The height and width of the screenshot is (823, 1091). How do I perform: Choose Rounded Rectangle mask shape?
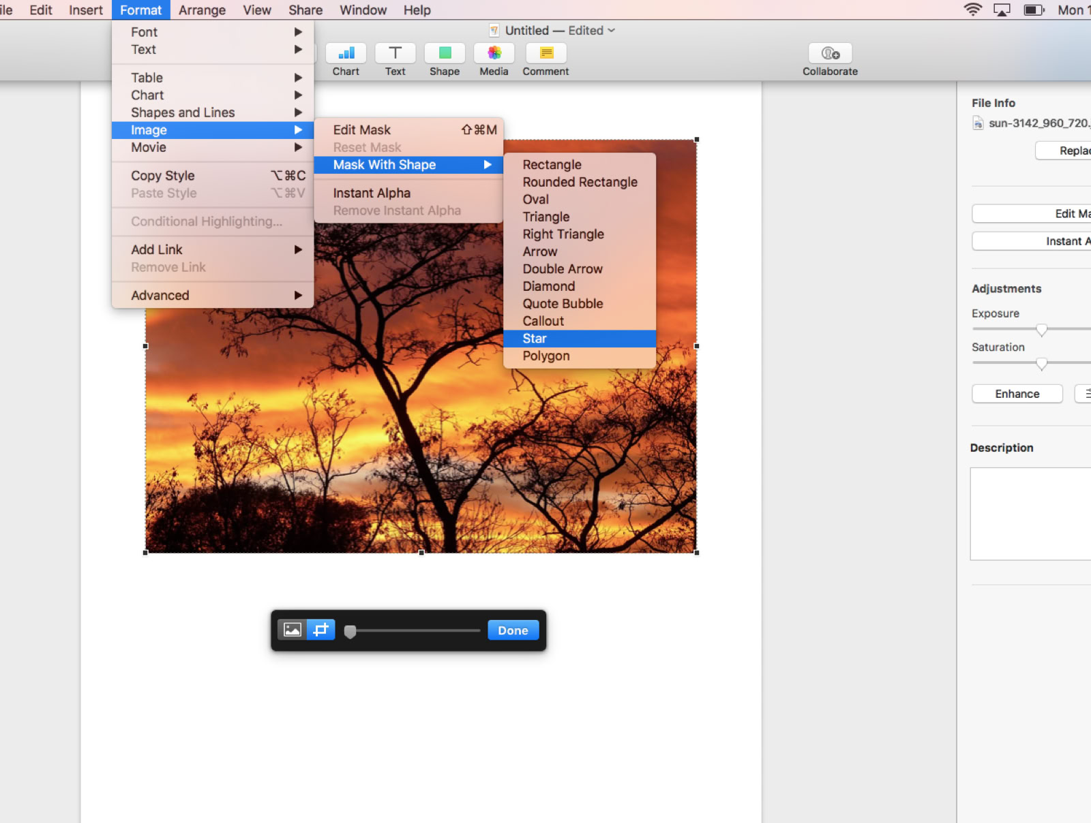coord(580,182)
